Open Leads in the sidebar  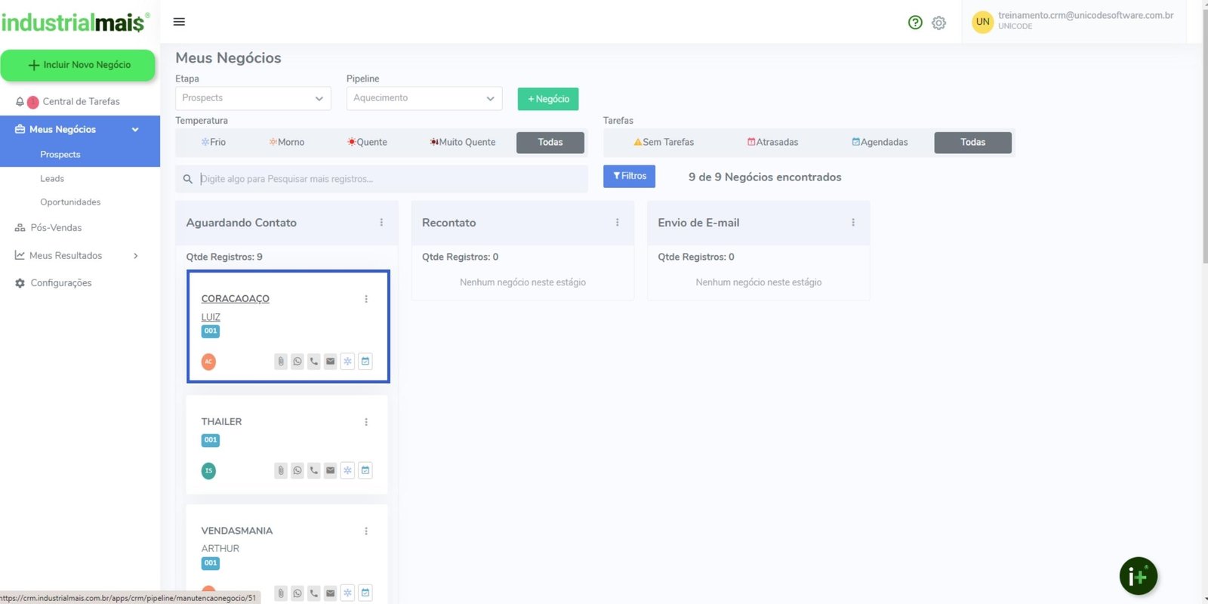pos(52,179)
